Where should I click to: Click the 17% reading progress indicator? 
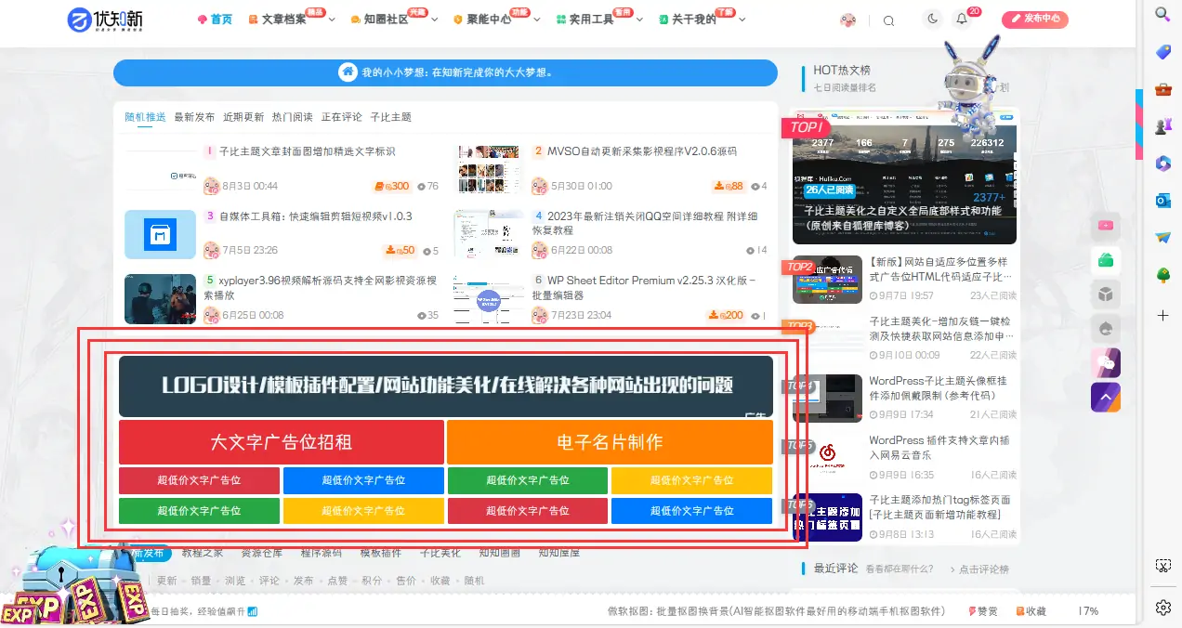(1087, 610)
